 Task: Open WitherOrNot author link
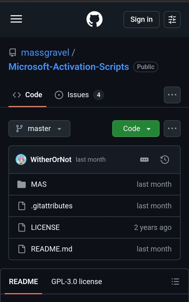pos(51,160)
